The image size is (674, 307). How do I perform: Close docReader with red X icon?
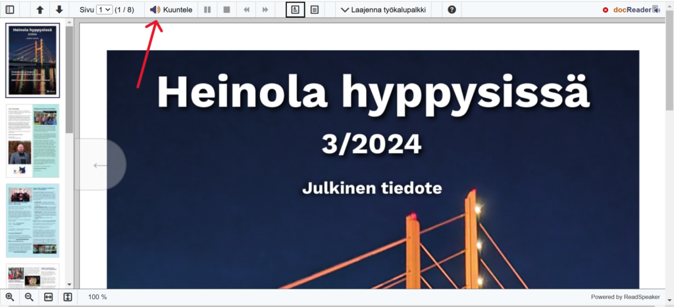point(606,10)
